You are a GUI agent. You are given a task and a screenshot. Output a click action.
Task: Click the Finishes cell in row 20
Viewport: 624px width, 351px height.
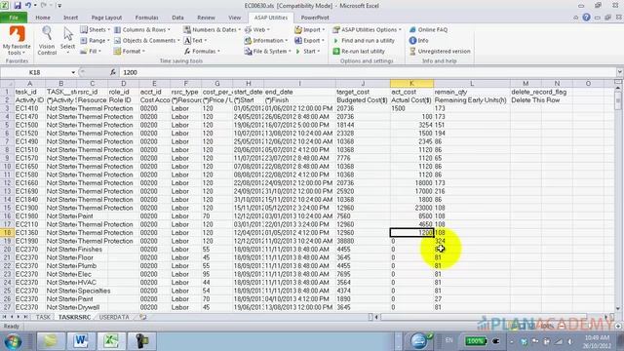tap(92, 250)
